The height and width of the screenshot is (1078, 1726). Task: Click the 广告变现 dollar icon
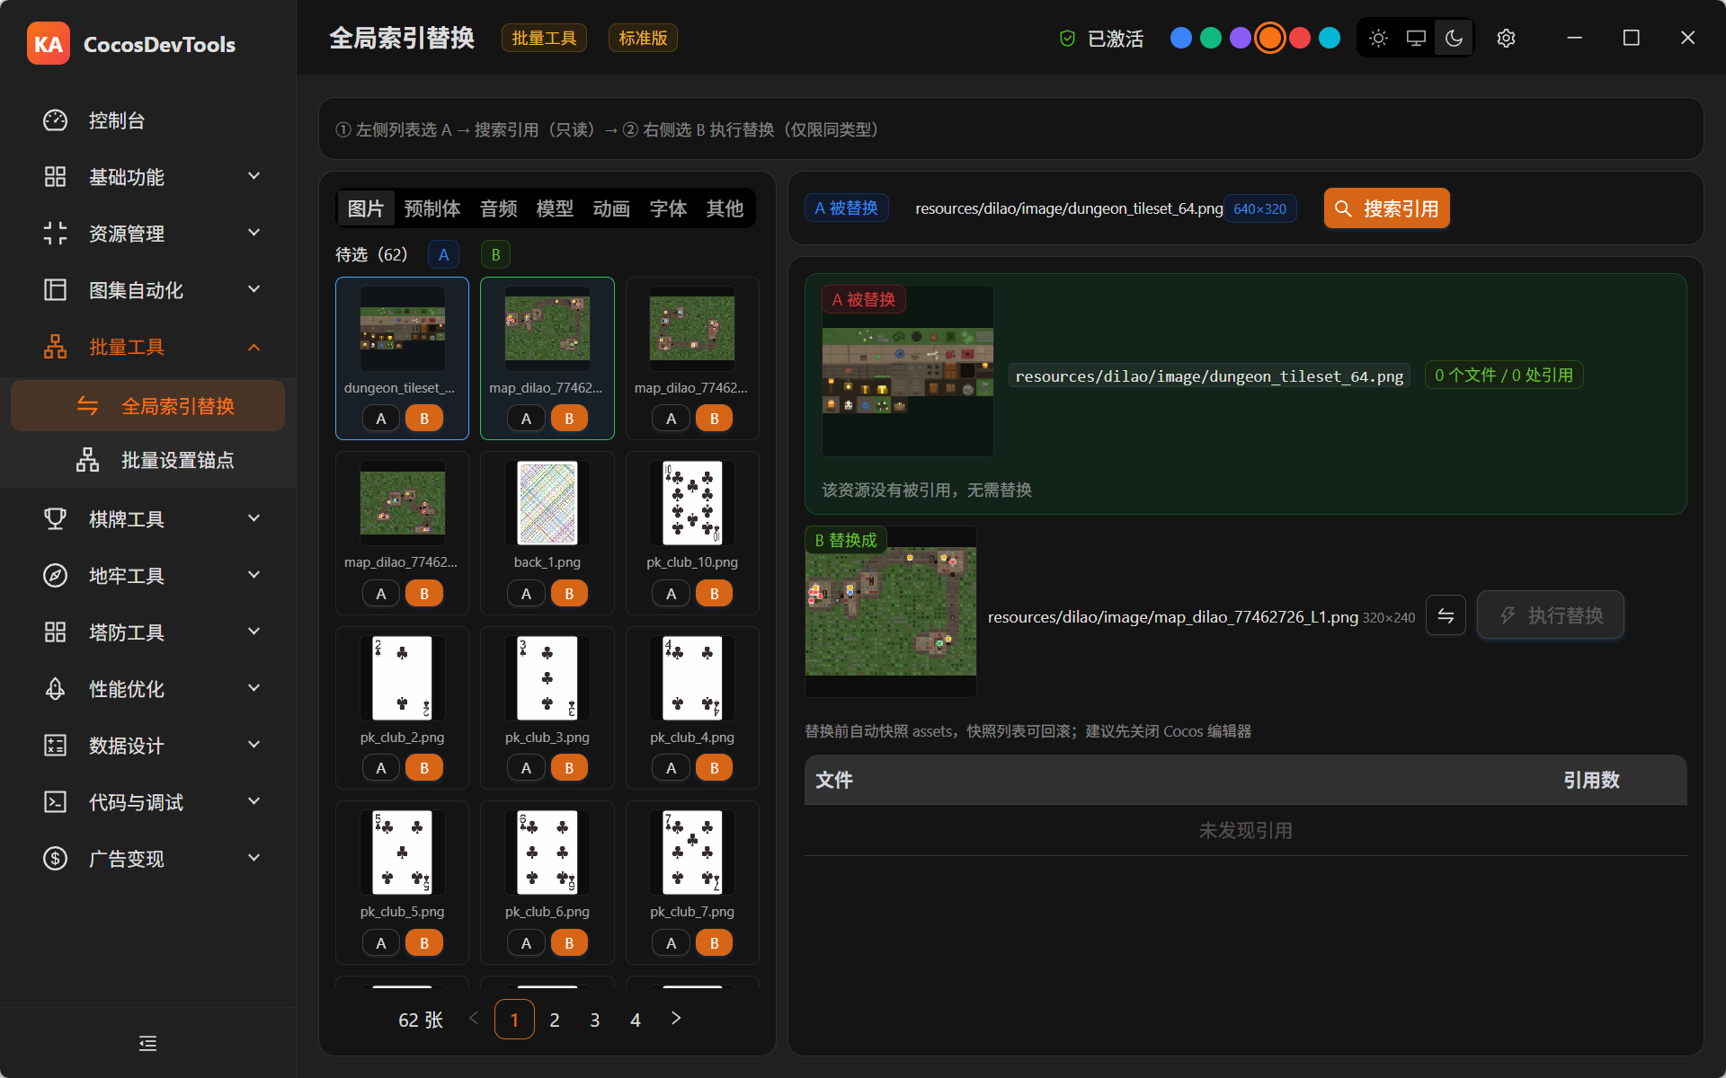click(x=56, y=859)
